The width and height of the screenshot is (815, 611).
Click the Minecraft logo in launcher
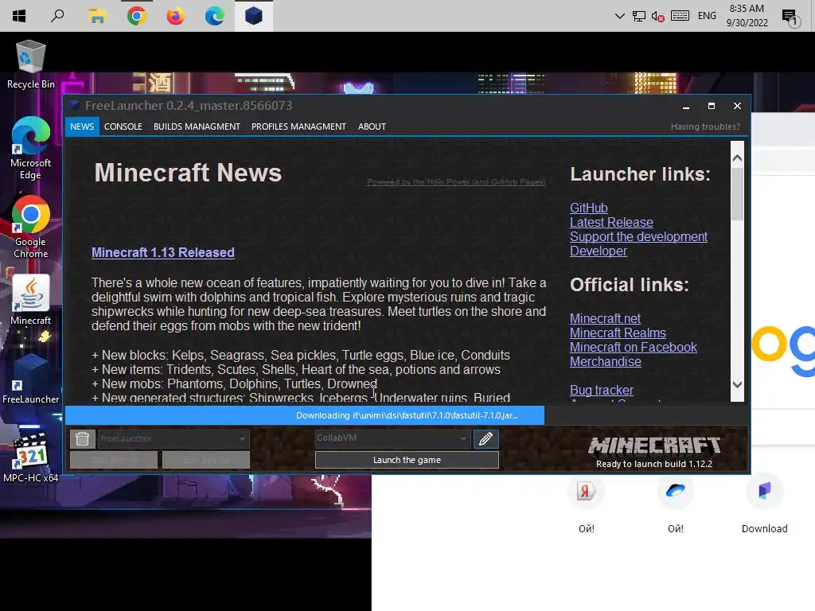pos(654,446)
